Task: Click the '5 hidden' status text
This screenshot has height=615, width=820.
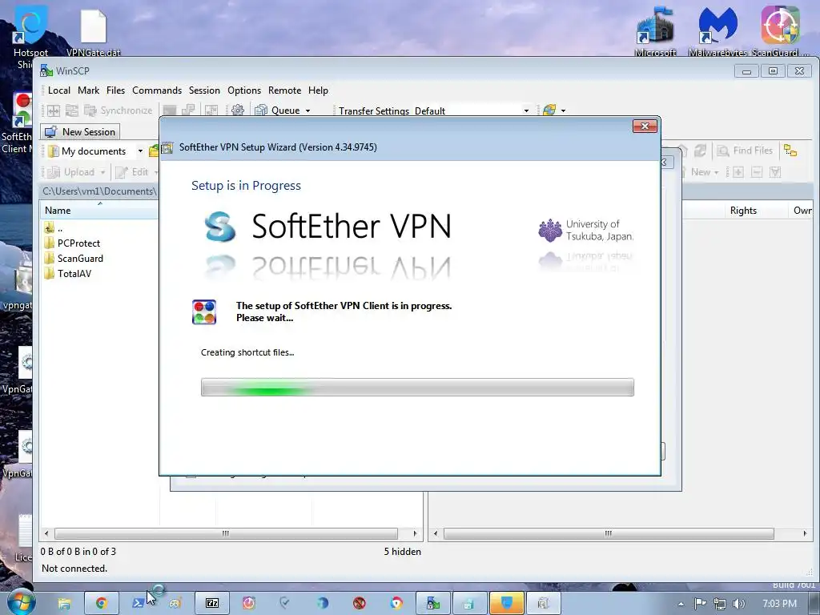Action: (x=402, y=551)
